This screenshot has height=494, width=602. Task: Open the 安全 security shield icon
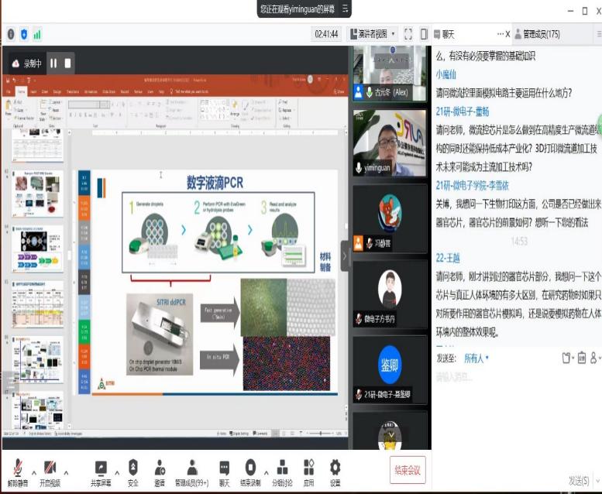tap(133, 468)
